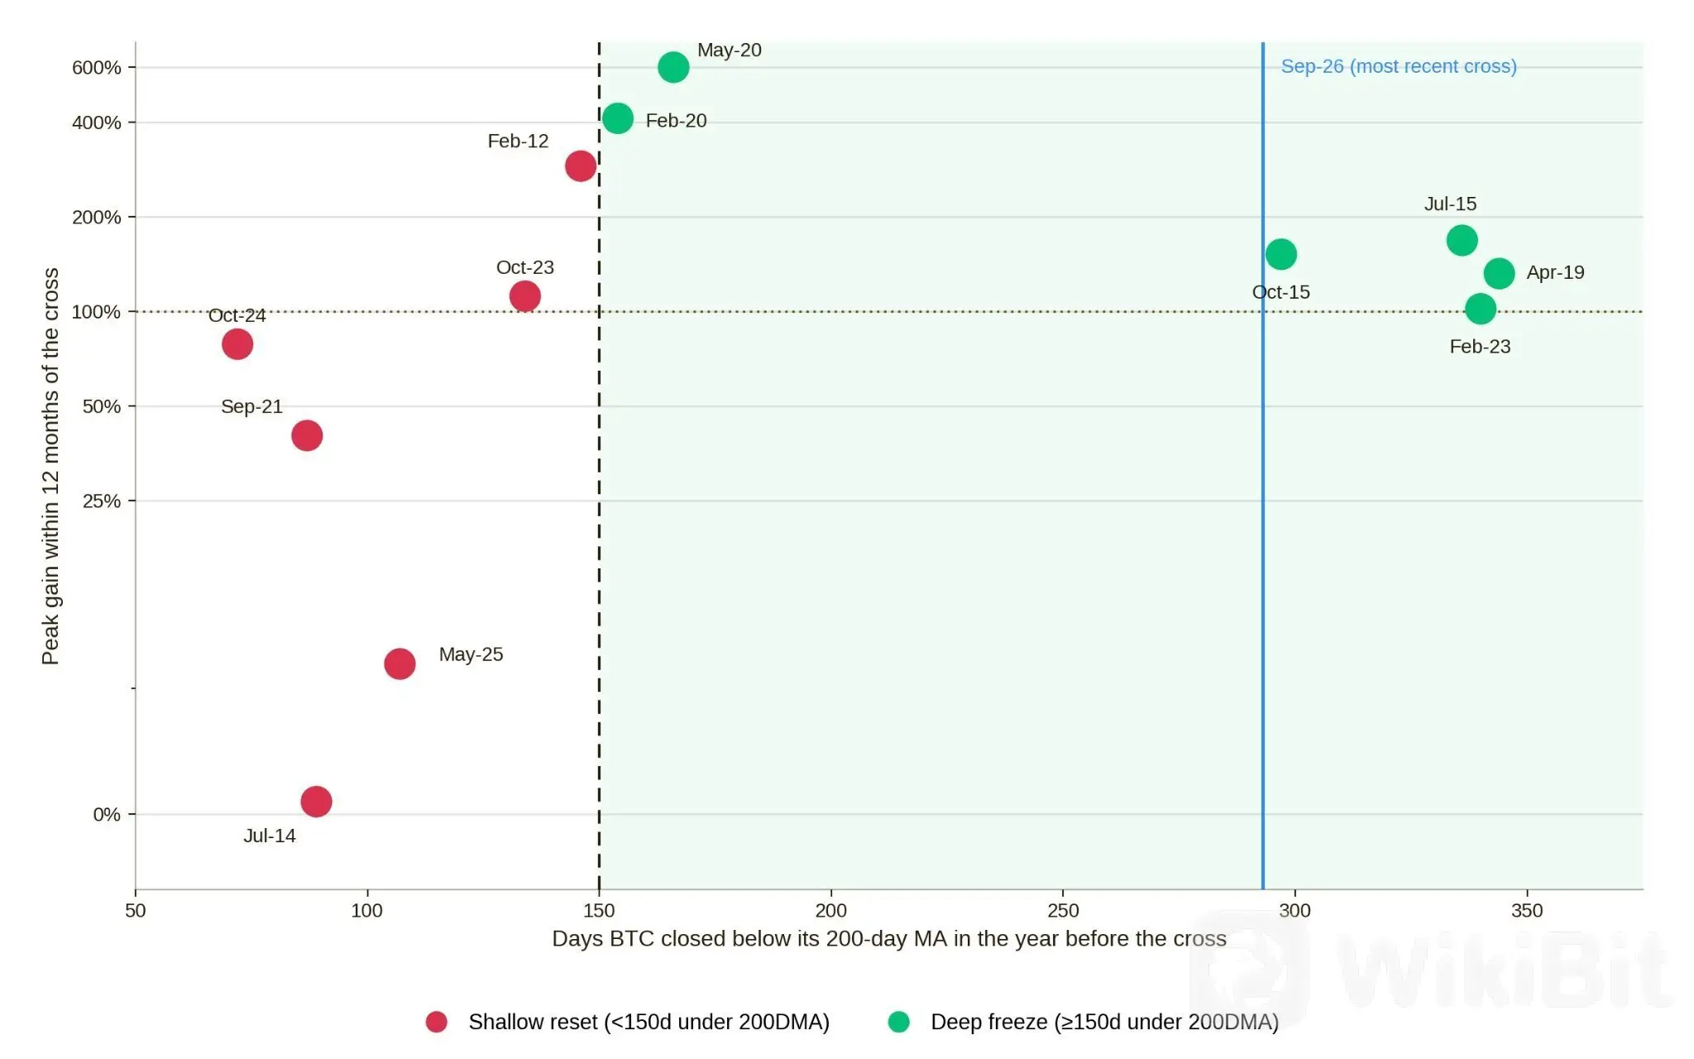Screen dimensions: 1694x1059
Task: Toggle the Shallow reset legend marker
Action: (x=437, y=1022)
